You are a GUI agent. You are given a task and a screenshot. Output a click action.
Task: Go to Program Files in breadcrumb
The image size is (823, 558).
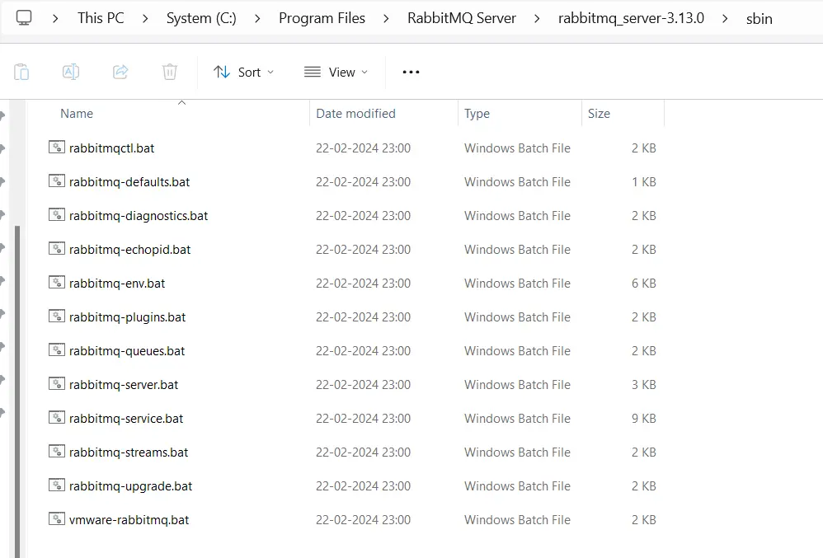(x=322, y=18)
